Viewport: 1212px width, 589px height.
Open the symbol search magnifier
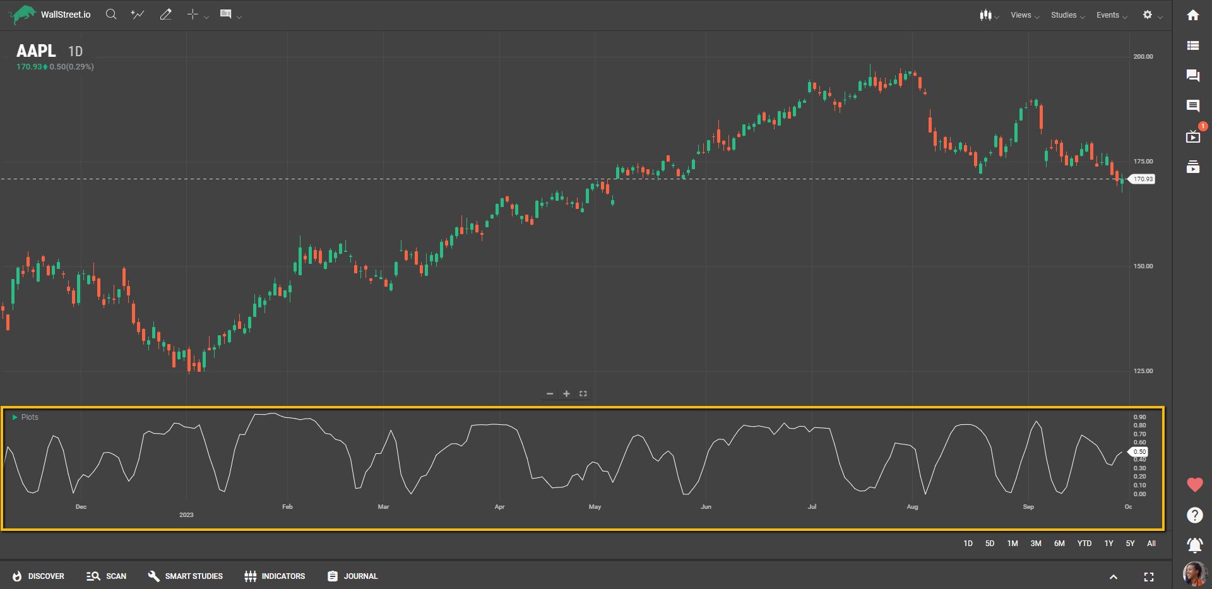111,14
